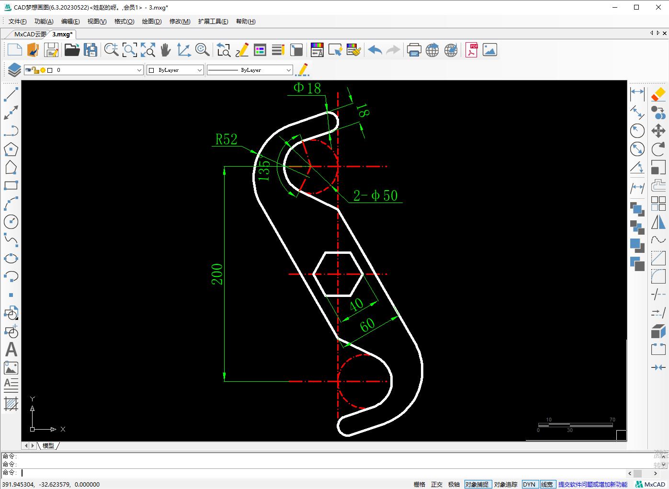This screenshot has height=489, width=669.
Task: Select the text tool (large A)
Action: point(11,349)
